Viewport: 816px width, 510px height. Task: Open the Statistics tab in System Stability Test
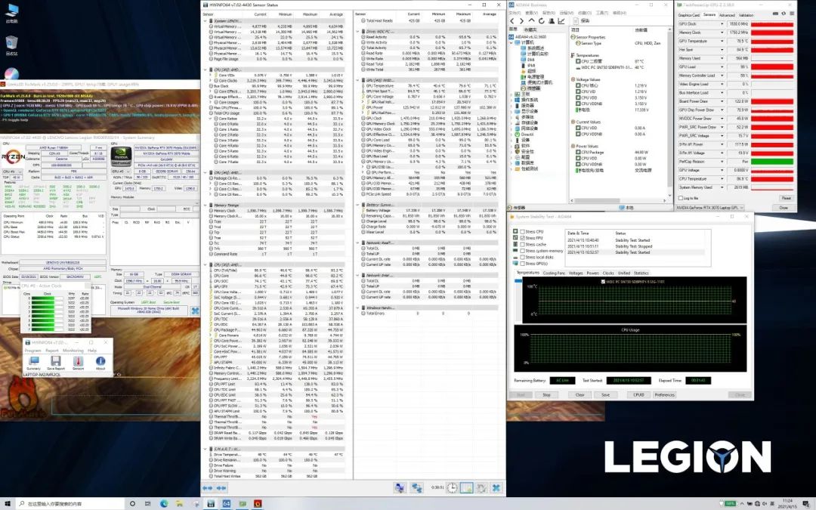641,273
